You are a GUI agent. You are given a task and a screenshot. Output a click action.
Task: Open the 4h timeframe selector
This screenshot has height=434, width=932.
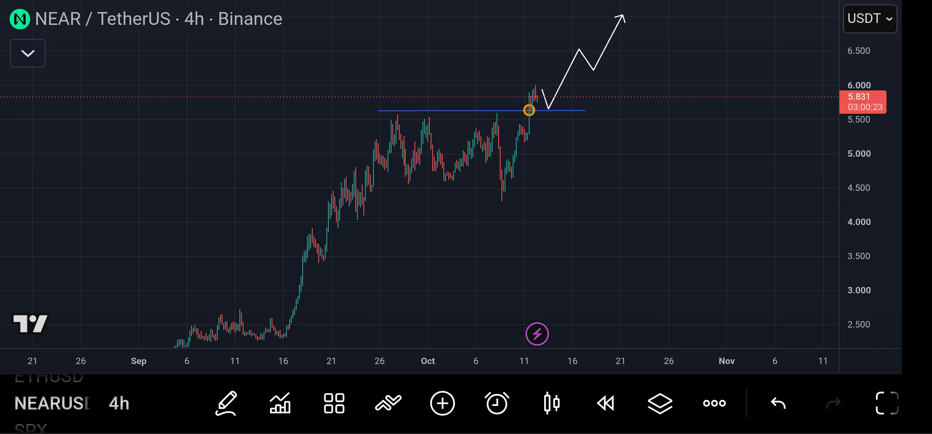click(x=119, y=403)
